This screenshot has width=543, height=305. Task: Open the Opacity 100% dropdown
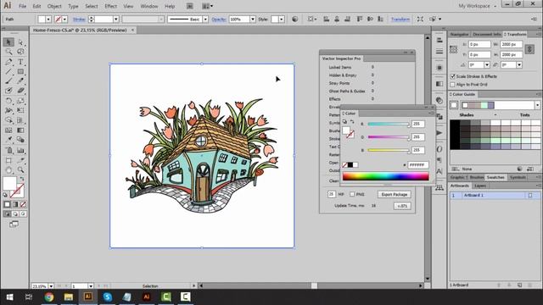253,19
